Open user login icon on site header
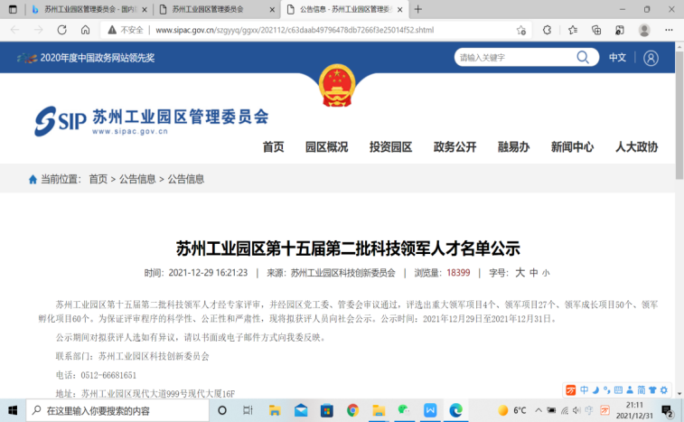The height and width of the screenshot is (422, 684). tap(651, 58)
